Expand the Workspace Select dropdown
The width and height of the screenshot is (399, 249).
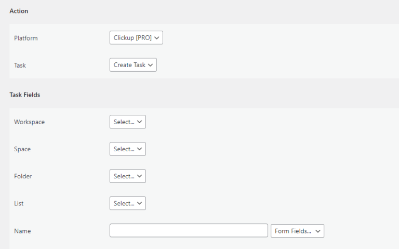click(x=128, y=122)
